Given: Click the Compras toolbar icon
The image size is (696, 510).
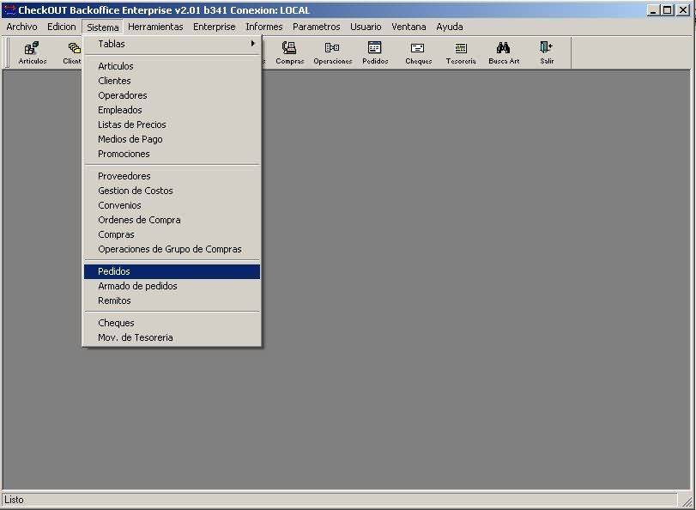Looking at the screenshot, I should click(x=289, y=53).
